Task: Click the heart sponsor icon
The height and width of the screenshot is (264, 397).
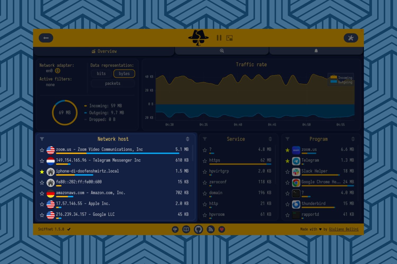Action: 222,229
